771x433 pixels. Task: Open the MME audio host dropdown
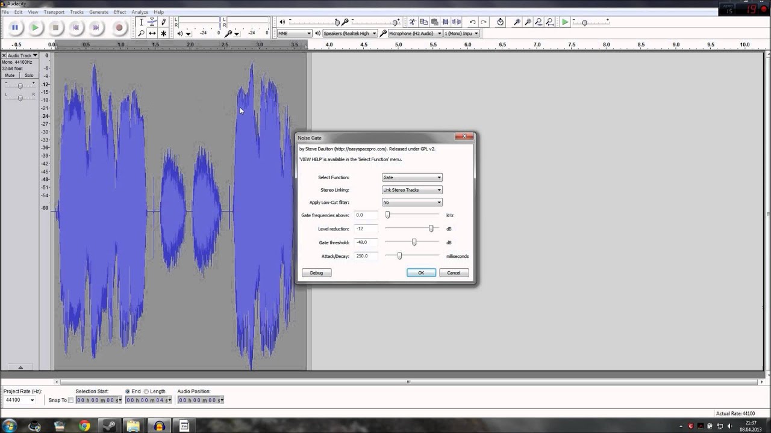pos(295,34)
